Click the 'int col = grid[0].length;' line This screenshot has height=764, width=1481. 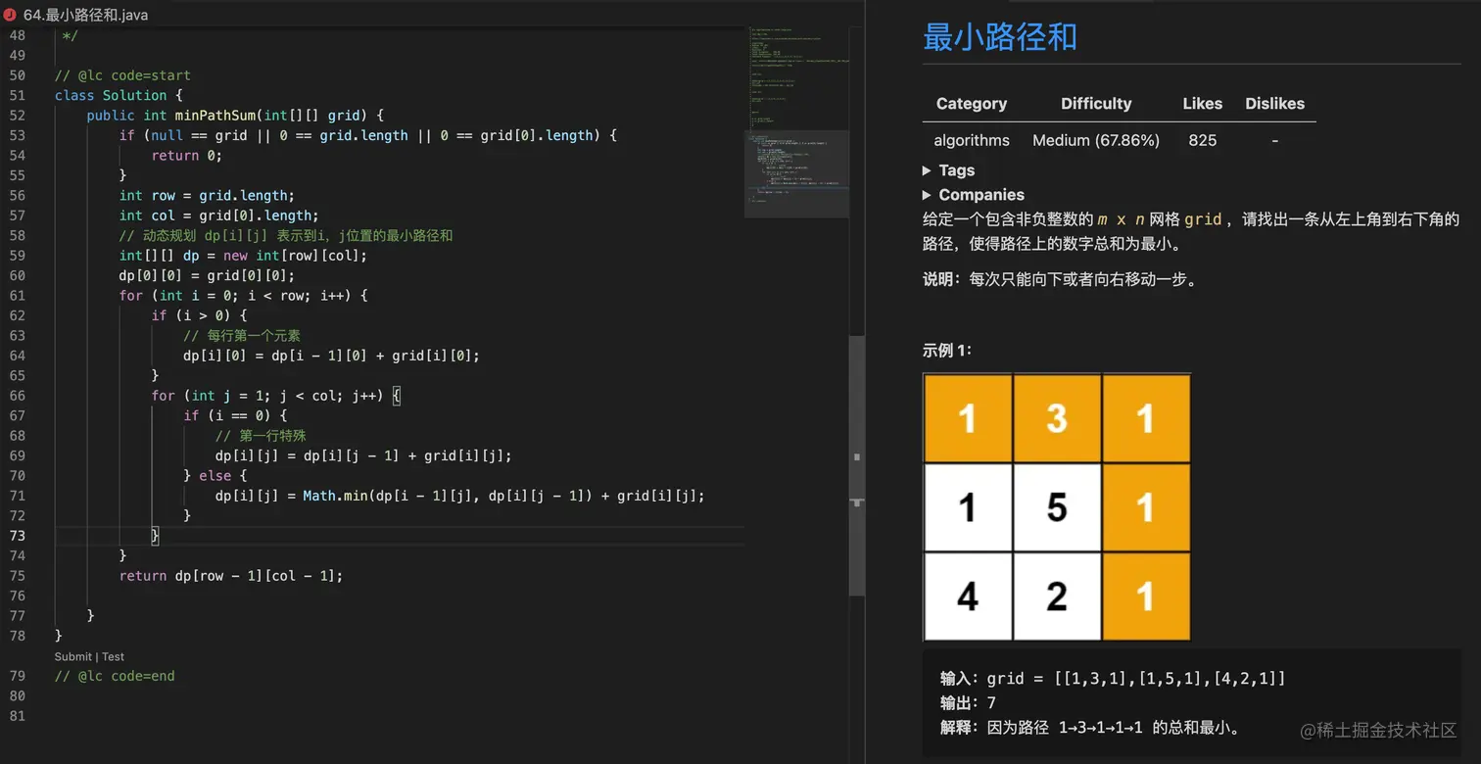coord(219,215)
